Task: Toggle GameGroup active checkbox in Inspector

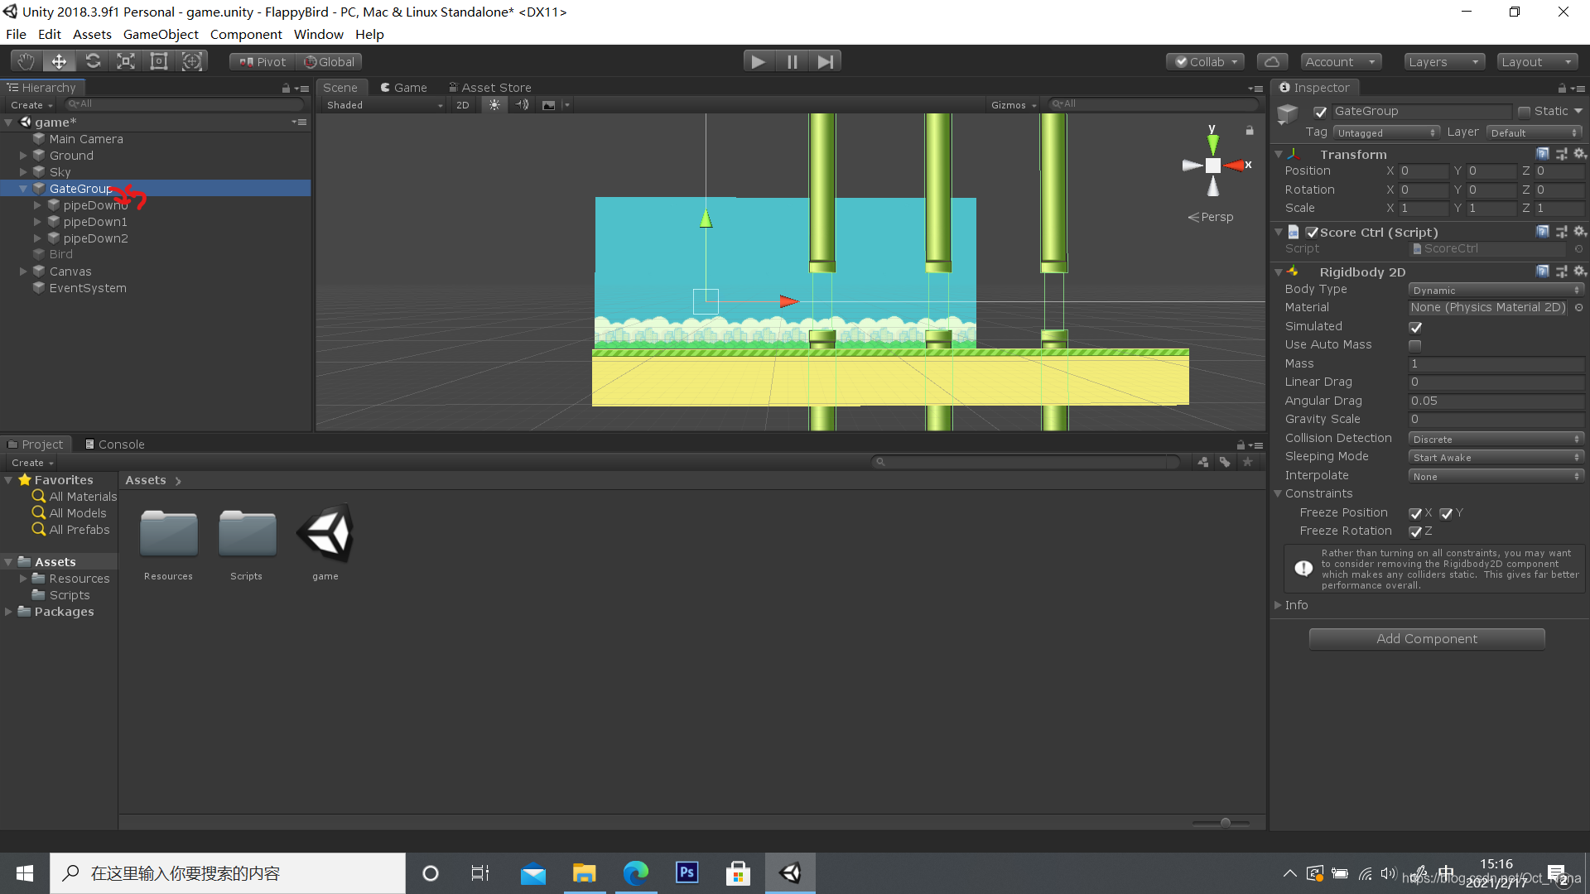Action: tap(1320, 112)
